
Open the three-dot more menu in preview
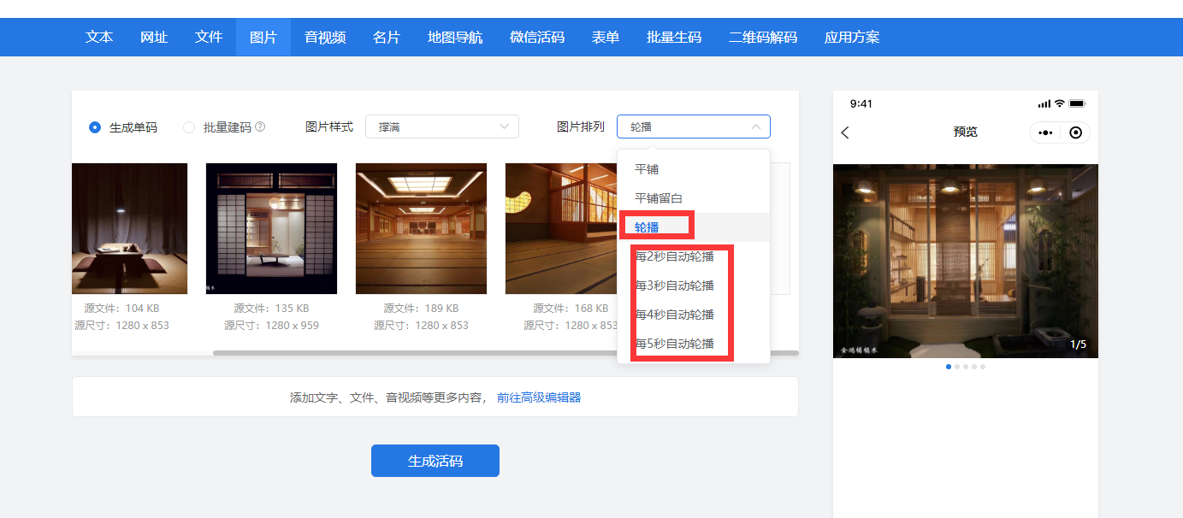[1045, 132]
